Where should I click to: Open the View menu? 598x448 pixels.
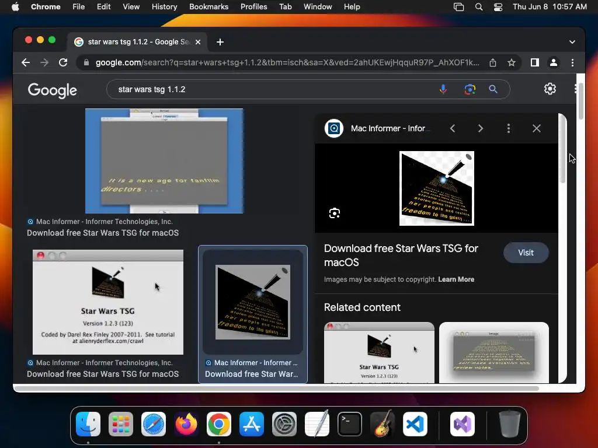click(131, 7)
